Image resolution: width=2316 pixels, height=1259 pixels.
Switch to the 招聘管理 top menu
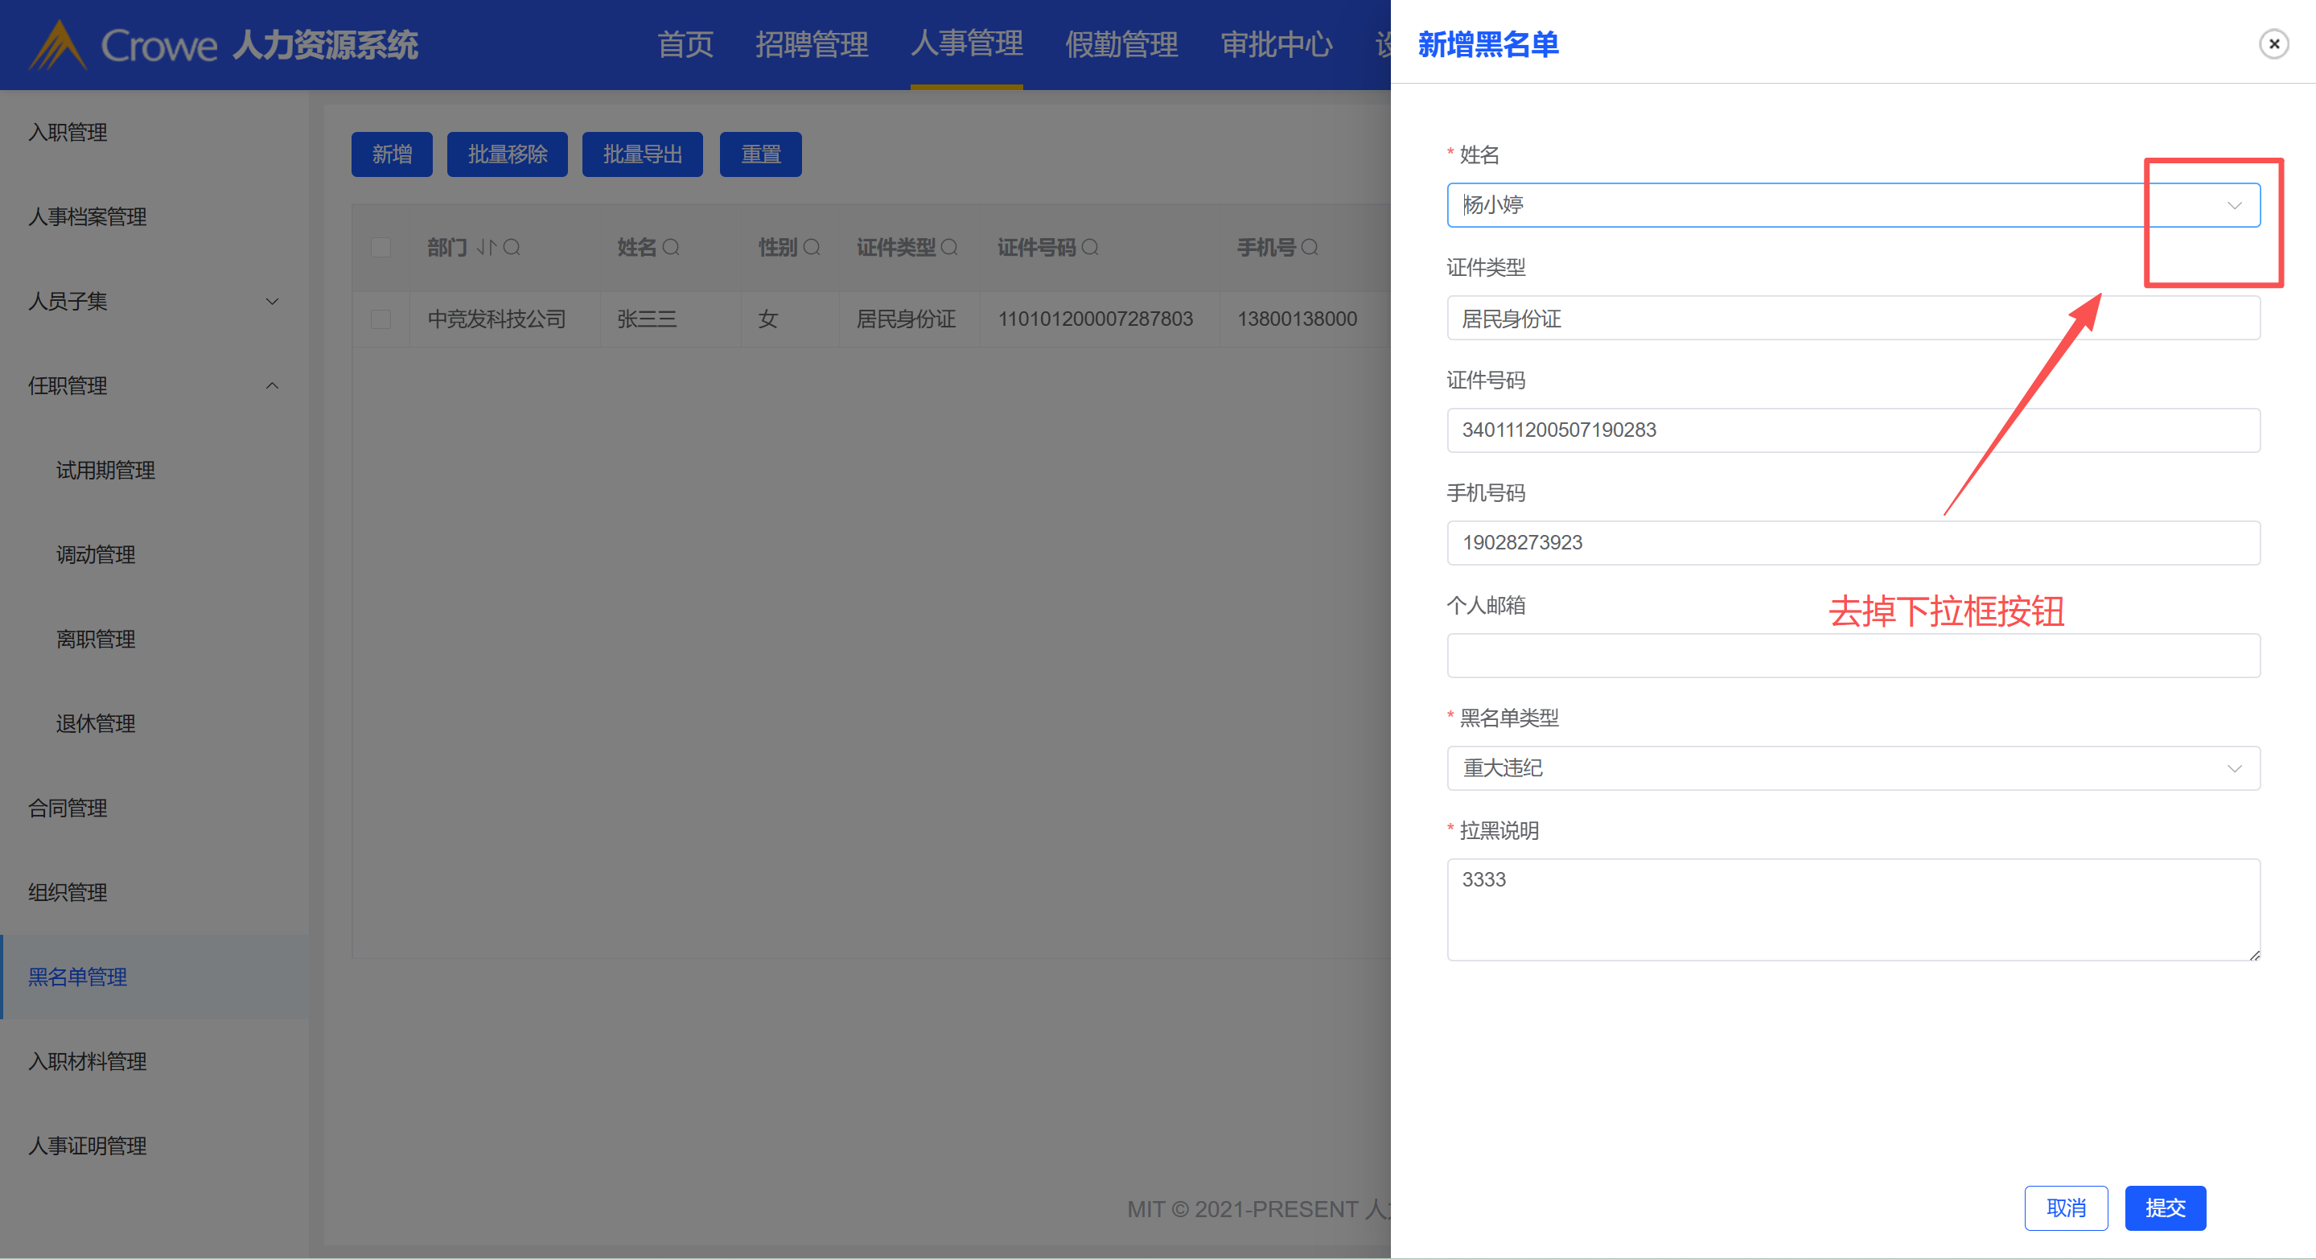click(811, 45)
